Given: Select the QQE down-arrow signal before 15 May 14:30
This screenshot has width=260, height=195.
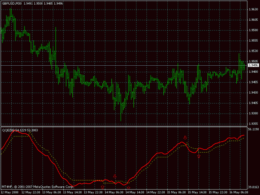Looking at the screenshot, I should 185,138.
